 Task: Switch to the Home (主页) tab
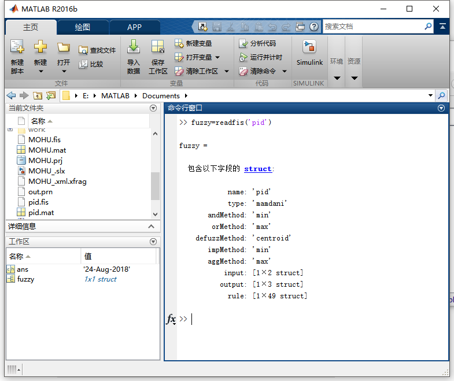[x=31, y=27]
